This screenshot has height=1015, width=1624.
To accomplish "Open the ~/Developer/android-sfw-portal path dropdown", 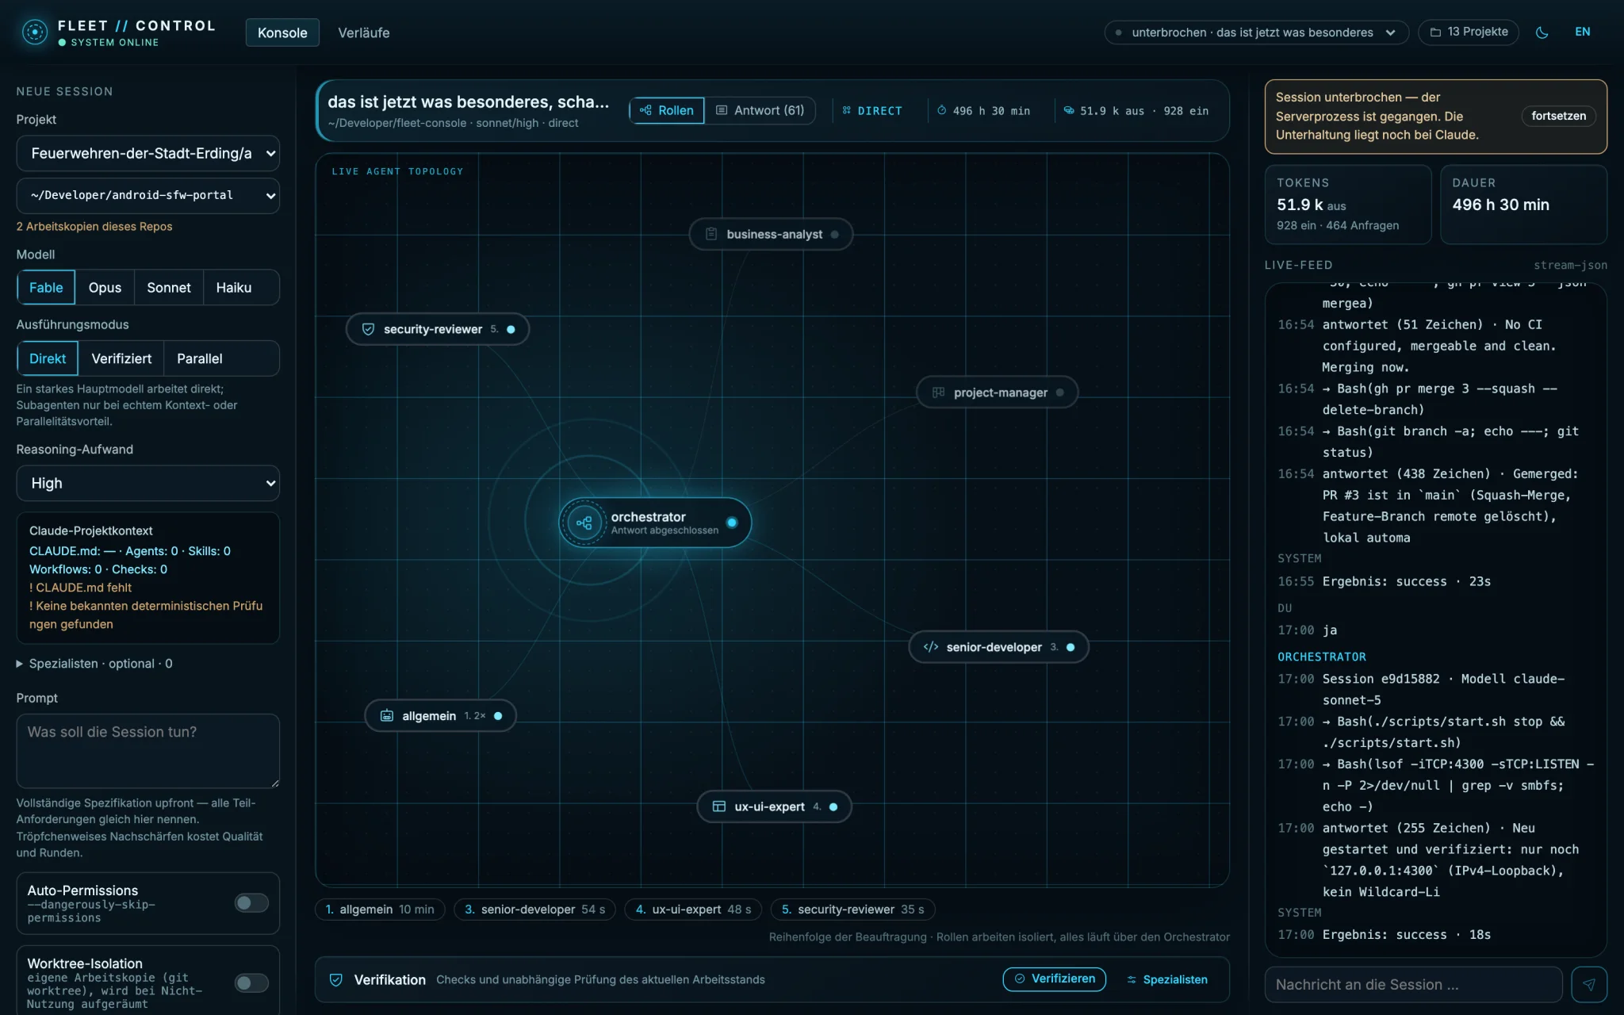I will [x=148, y=196].
